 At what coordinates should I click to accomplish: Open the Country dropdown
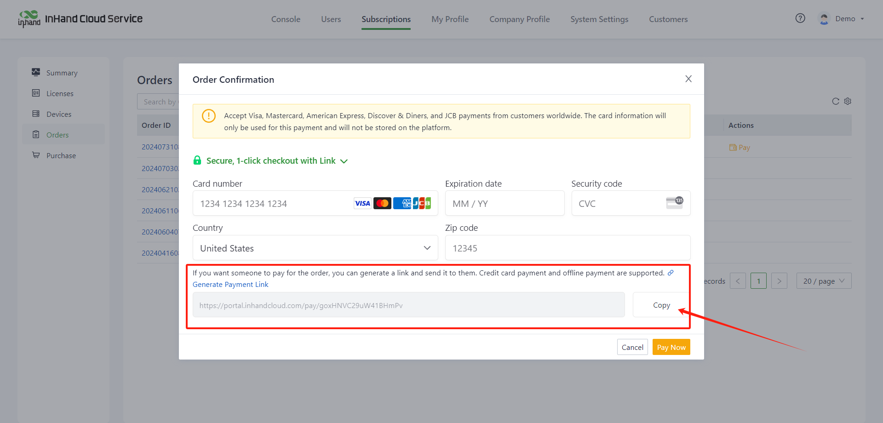coord(315,248)
